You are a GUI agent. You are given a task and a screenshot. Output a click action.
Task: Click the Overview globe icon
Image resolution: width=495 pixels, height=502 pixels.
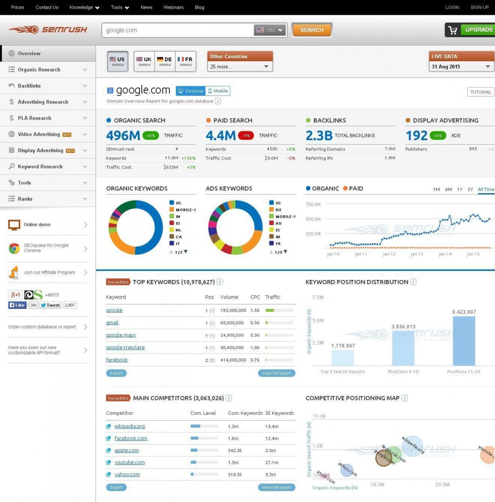coord(12,53)
